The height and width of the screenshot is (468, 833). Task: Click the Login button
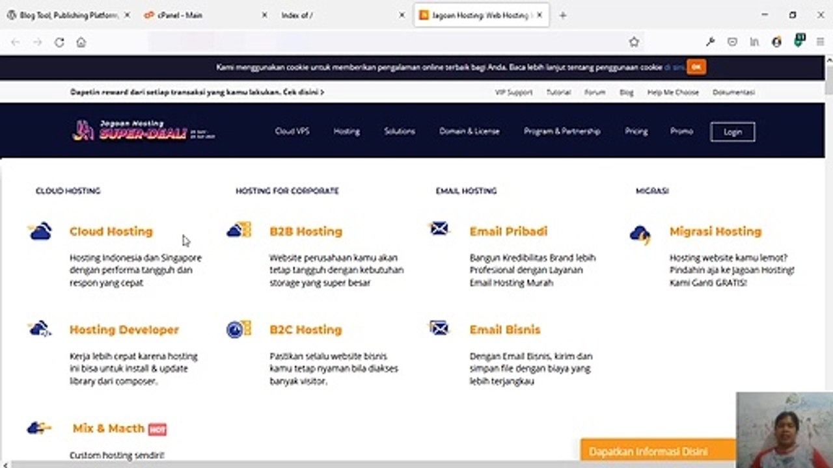[733, 132]
